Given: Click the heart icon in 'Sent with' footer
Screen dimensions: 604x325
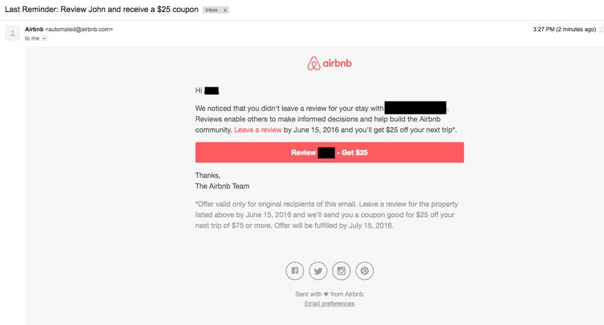Looking at the screenshot, I should point(326,294).
